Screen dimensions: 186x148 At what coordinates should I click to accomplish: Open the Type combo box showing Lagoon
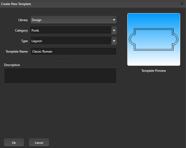74,41
